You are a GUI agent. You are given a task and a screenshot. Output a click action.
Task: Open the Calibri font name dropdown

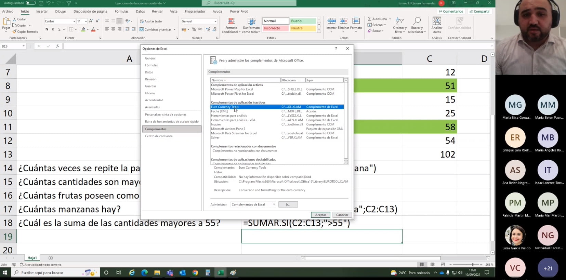click(74, 21)
